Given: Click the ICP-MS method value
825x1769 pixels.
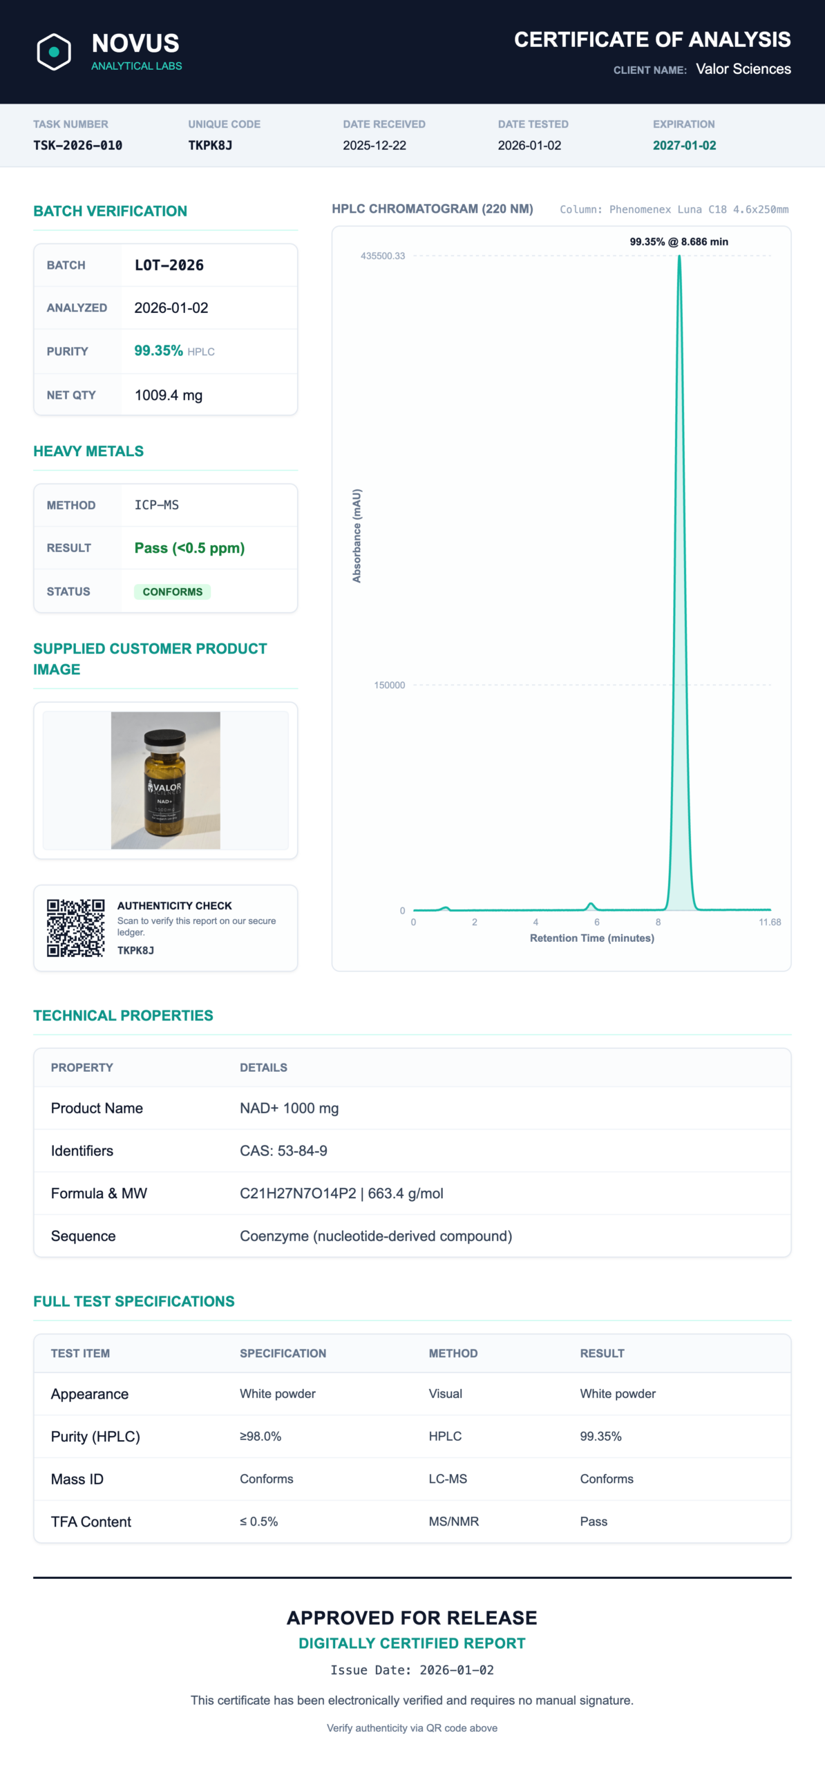Looking at the screenshot, I should coord(157,505).
